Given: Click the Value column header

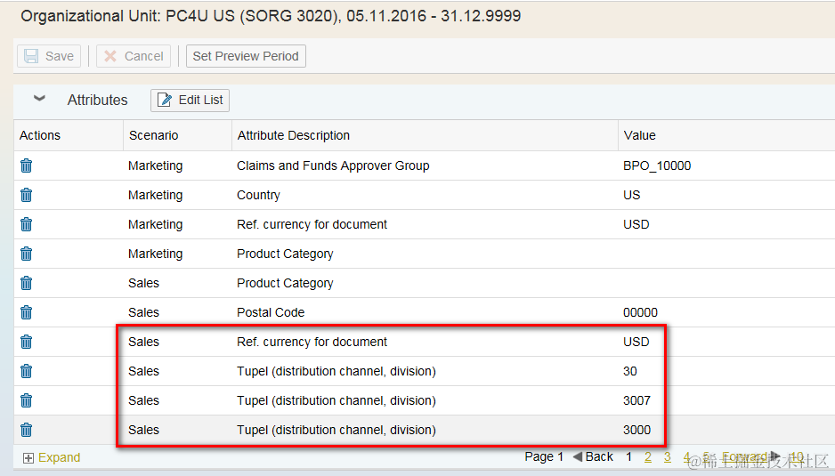Looking at the screenshot, I should [639, 135].
